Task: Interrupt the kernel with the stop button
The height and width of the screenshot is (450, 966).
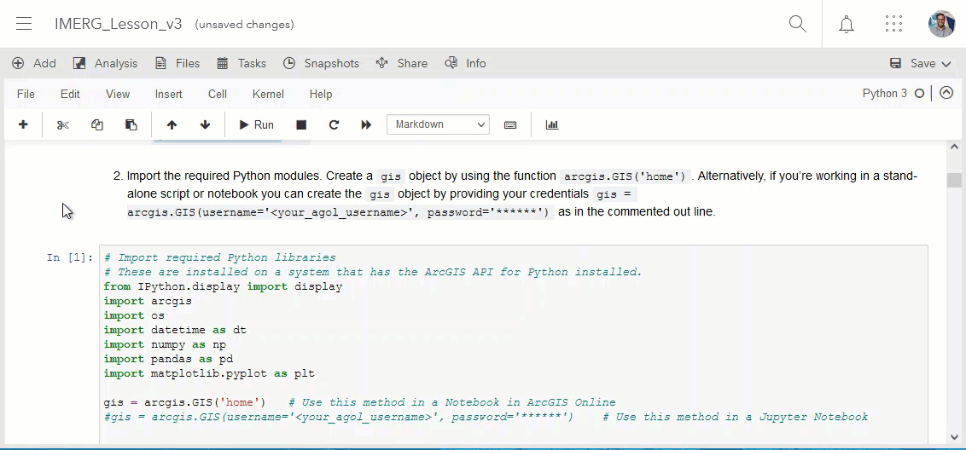Action: (x=301, y=124)
